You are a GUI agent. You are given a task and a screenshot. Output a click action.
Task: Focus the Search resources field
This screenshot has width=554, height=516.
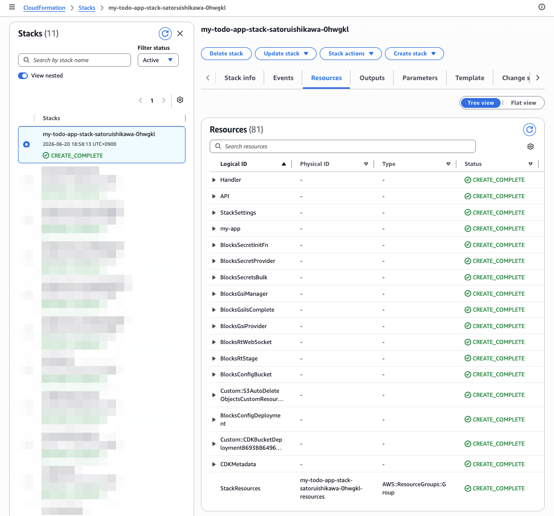342,146
